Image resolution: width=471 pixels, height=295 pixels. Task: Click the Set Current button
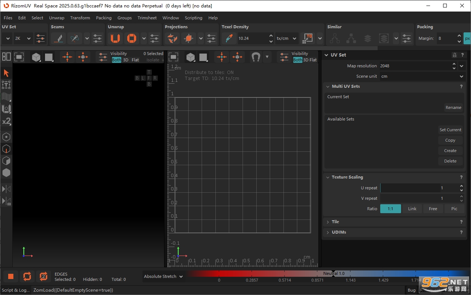click(450, 130)
